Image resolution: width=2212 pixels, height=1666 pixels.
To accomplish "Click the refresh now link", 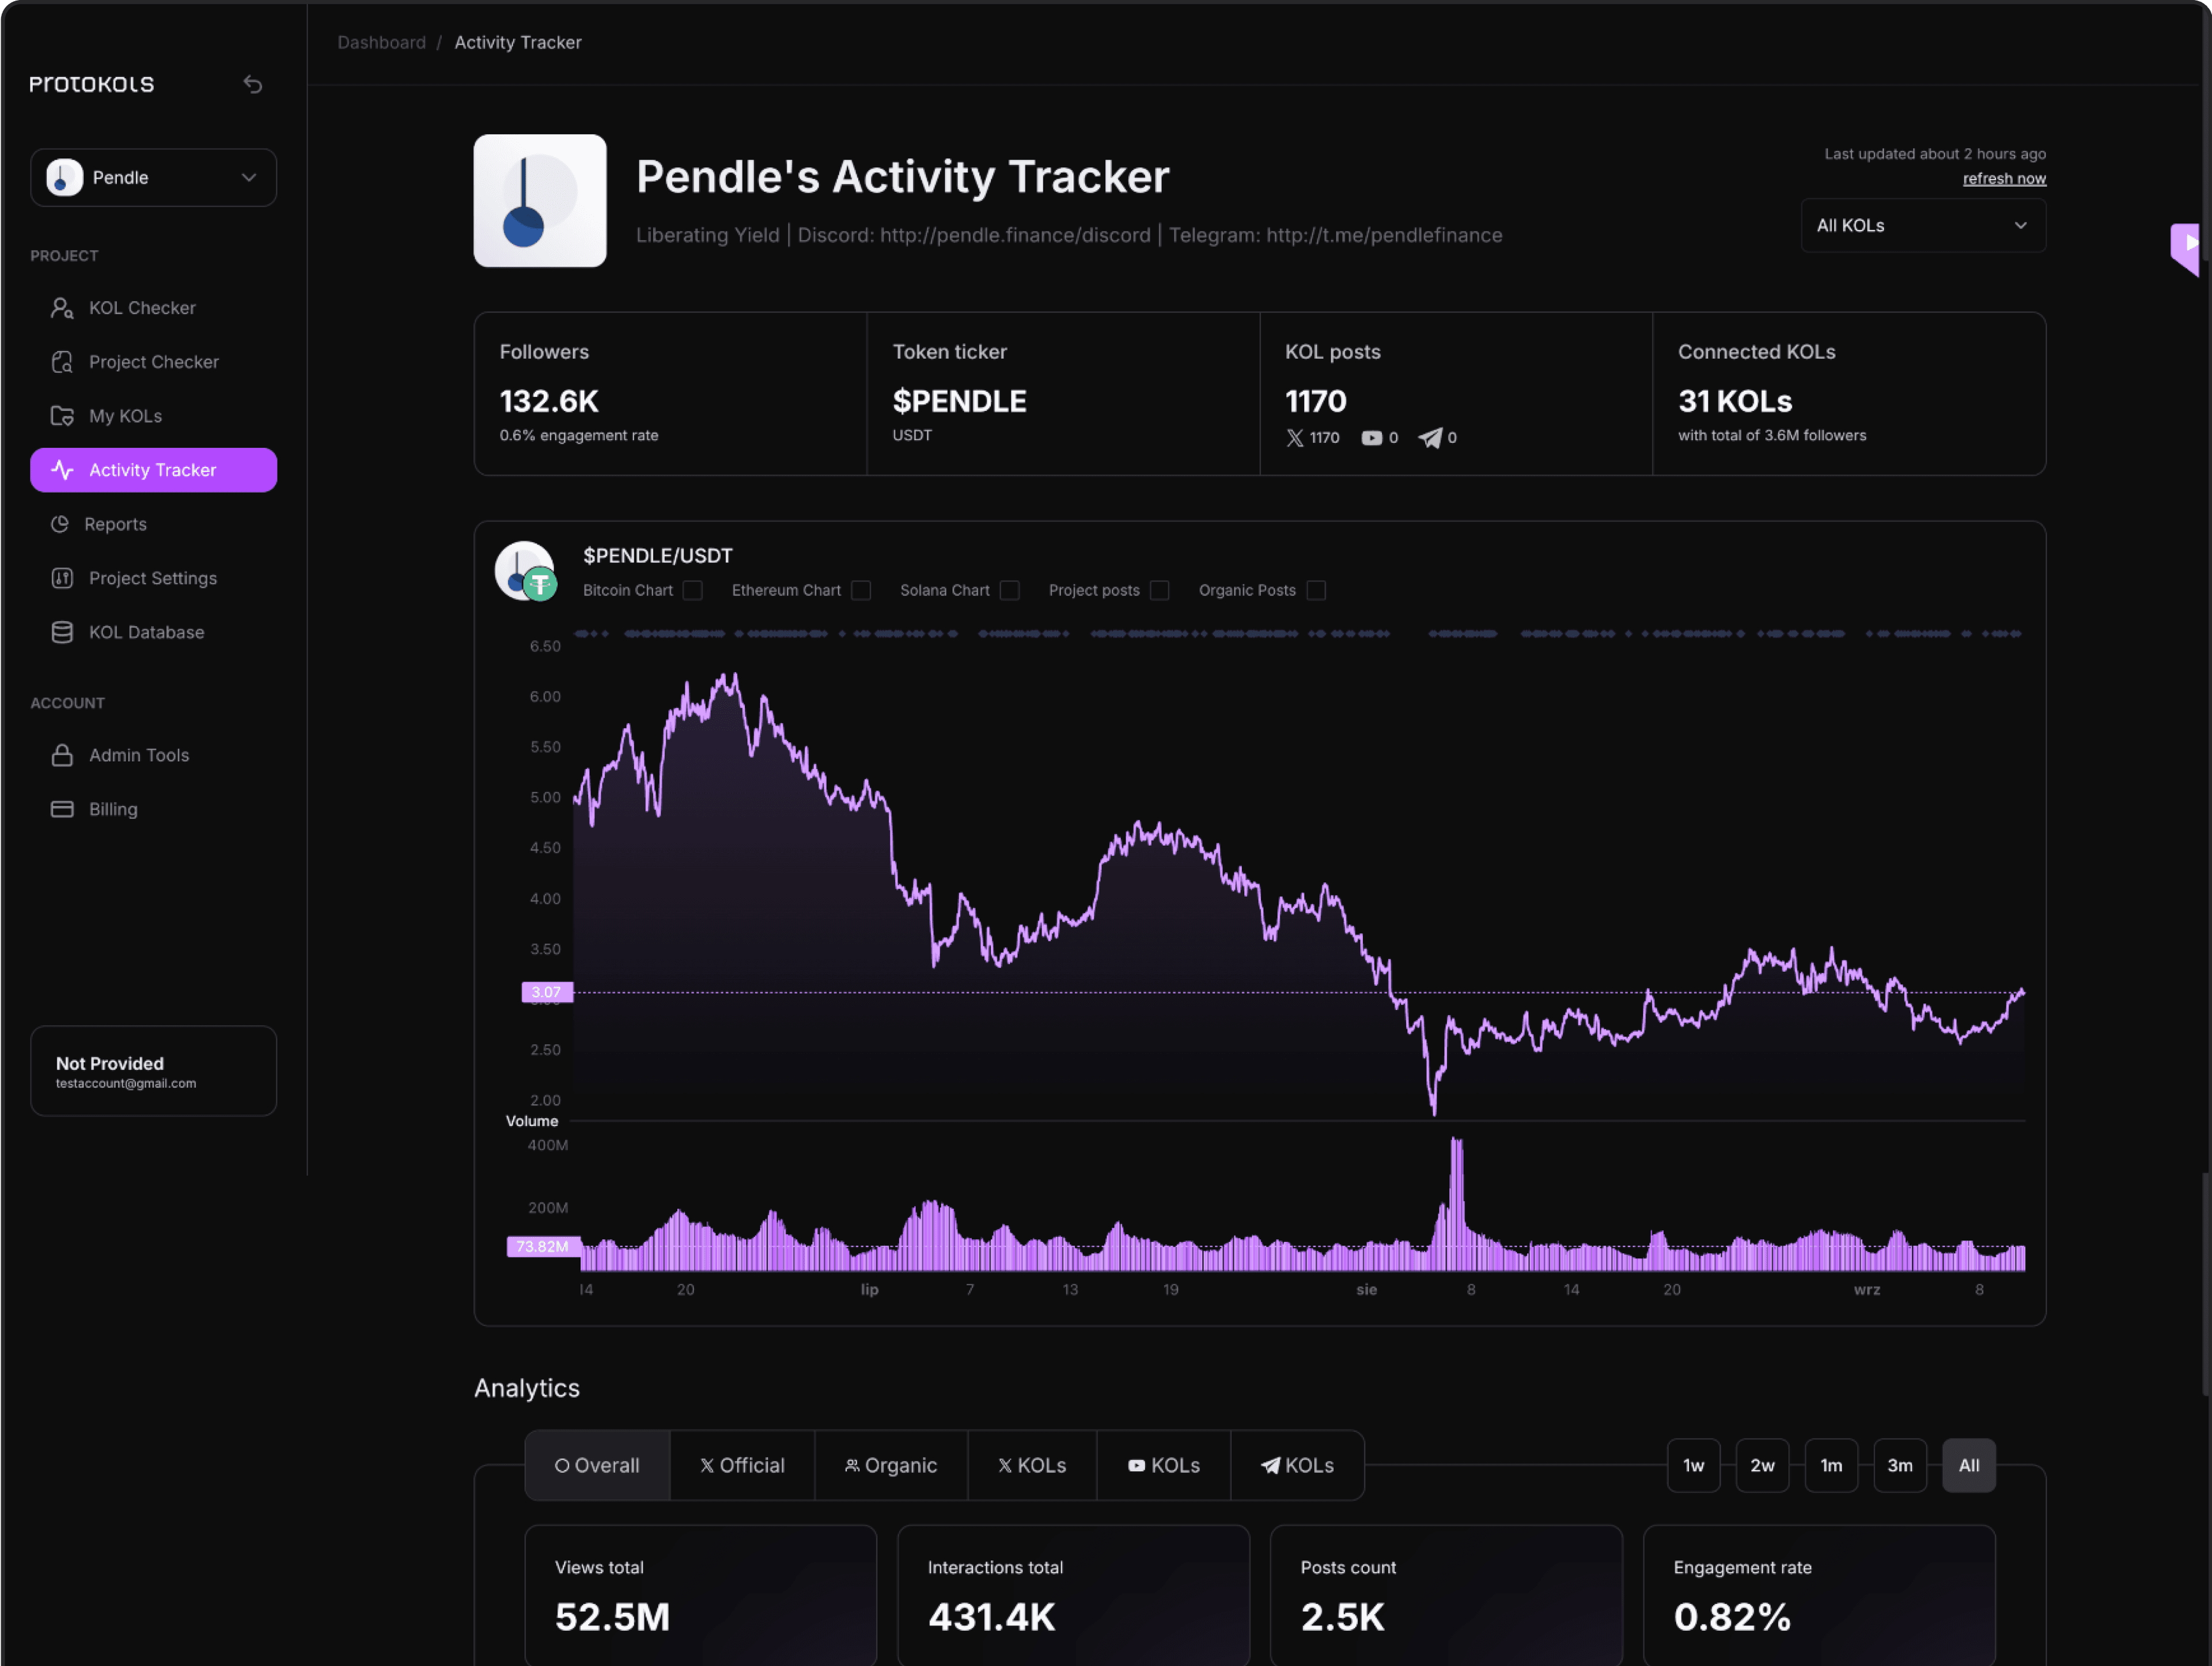I will [x=2004, y=179].
